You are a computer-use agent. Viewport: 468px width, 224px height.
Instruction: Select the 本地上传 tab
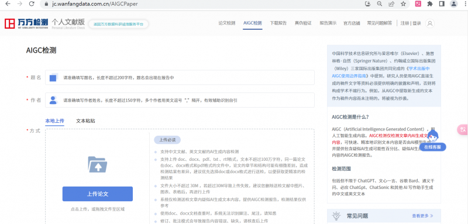pyautogui.click(x=54, y=121)
